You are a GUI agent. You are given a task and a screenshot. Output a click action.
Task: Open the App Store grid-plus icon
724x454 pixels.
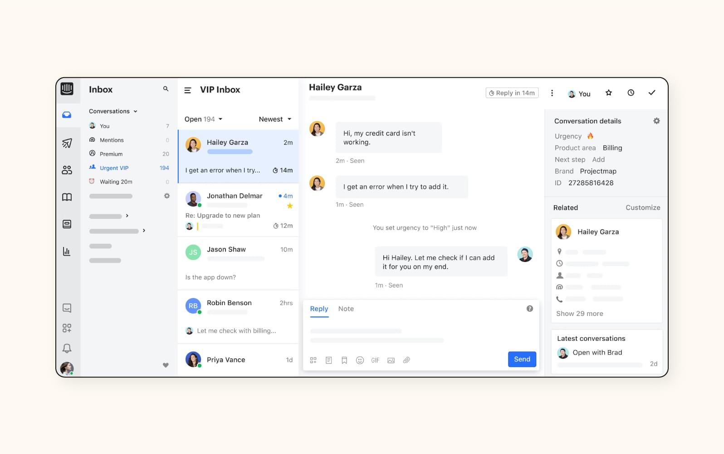[67, 328]
